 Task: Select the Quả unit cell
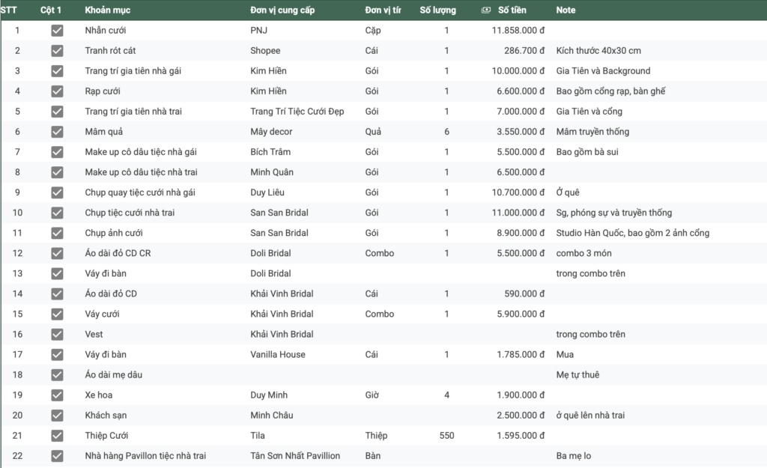pyautogui.click(x=373, y=132)
